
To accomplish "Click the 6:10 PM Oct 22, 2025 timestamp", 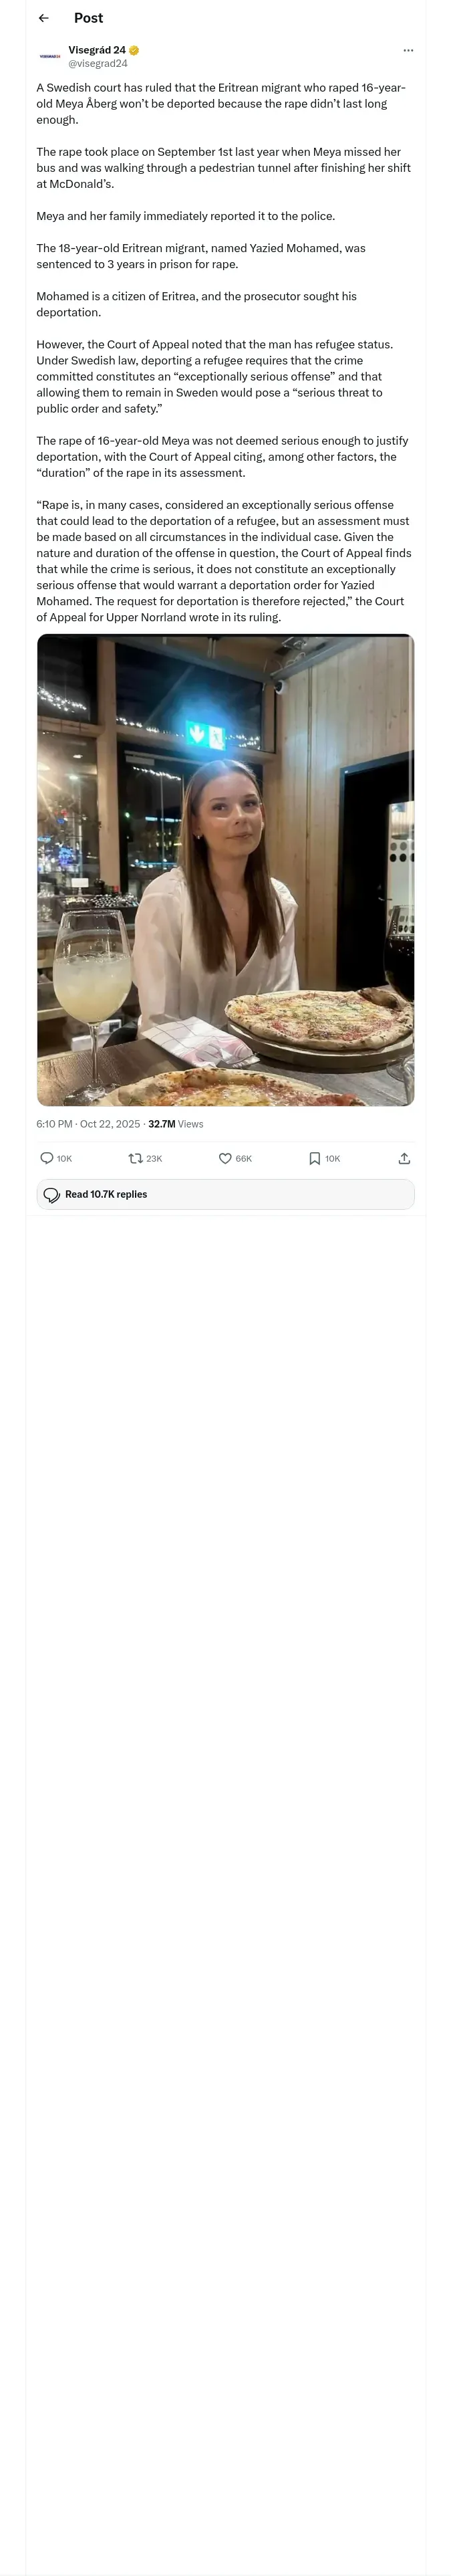I will [88, 1124].
